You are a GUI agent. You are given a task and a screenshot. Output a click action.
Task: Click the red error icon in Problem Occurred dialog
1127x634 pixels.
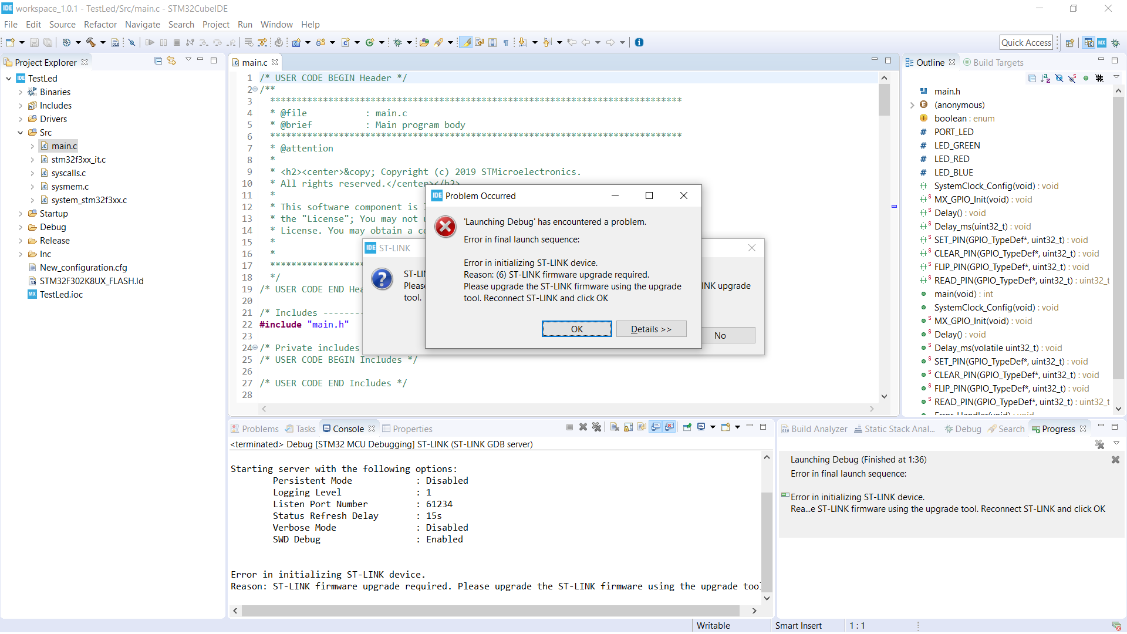pyautogui.click(x=445, y=227)
